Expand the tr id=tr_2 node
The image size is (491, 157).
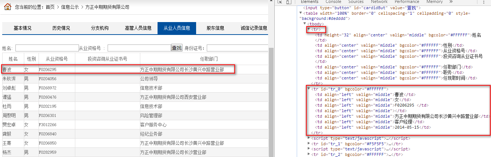[309, 155]
